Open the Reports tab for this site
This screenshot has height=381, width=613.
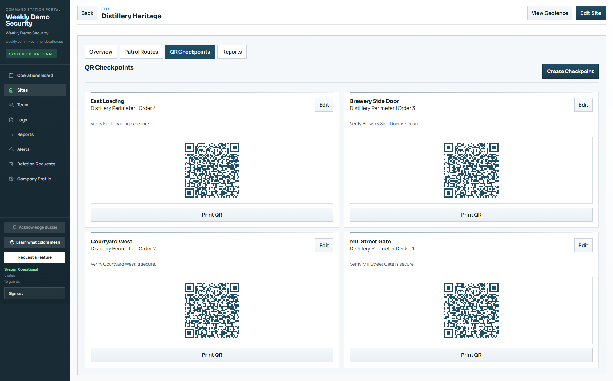point(232,52)
